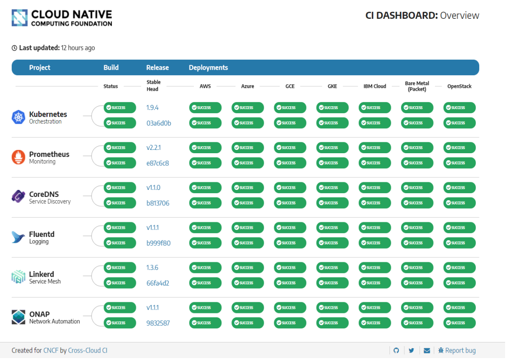Select the Kubernetes project name
The height and width of the screenshot is (360, 506).
(x=48, y=115)
